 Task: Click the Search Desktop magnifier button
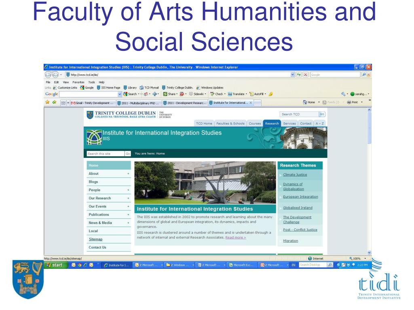[330, 265]
